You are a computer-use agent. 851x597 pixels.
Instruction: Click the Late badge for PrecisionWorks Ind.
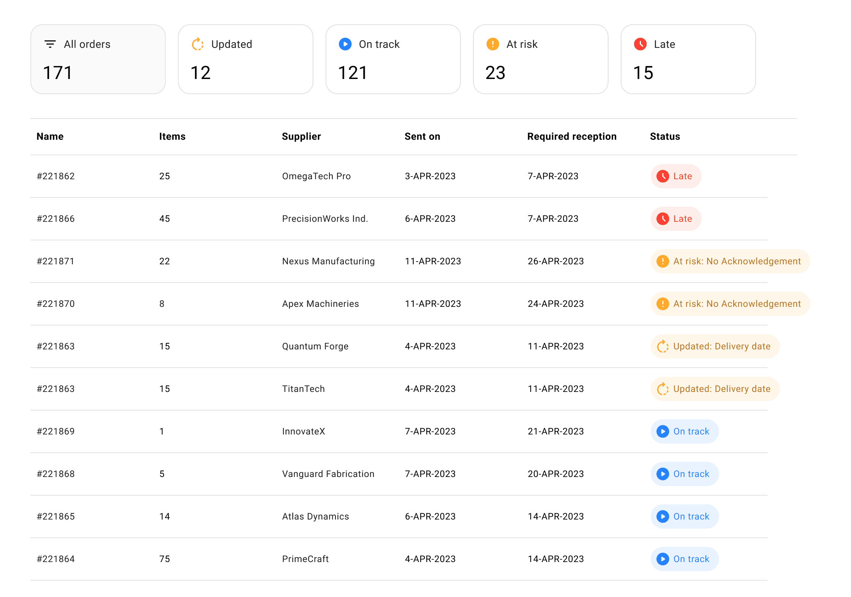click(x=675, y=219)
